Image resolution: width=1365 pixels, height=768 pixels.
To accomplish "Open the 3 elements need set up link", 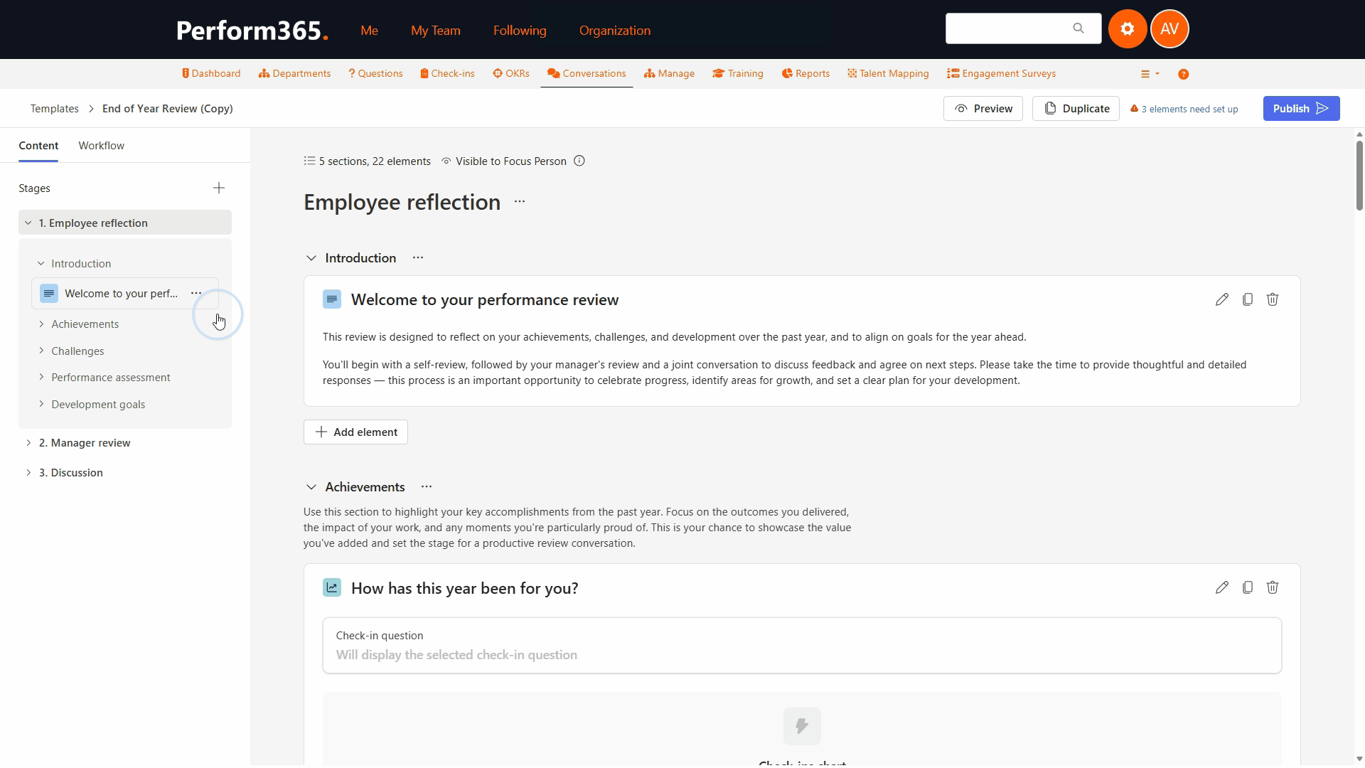I will coord(1184,109).
